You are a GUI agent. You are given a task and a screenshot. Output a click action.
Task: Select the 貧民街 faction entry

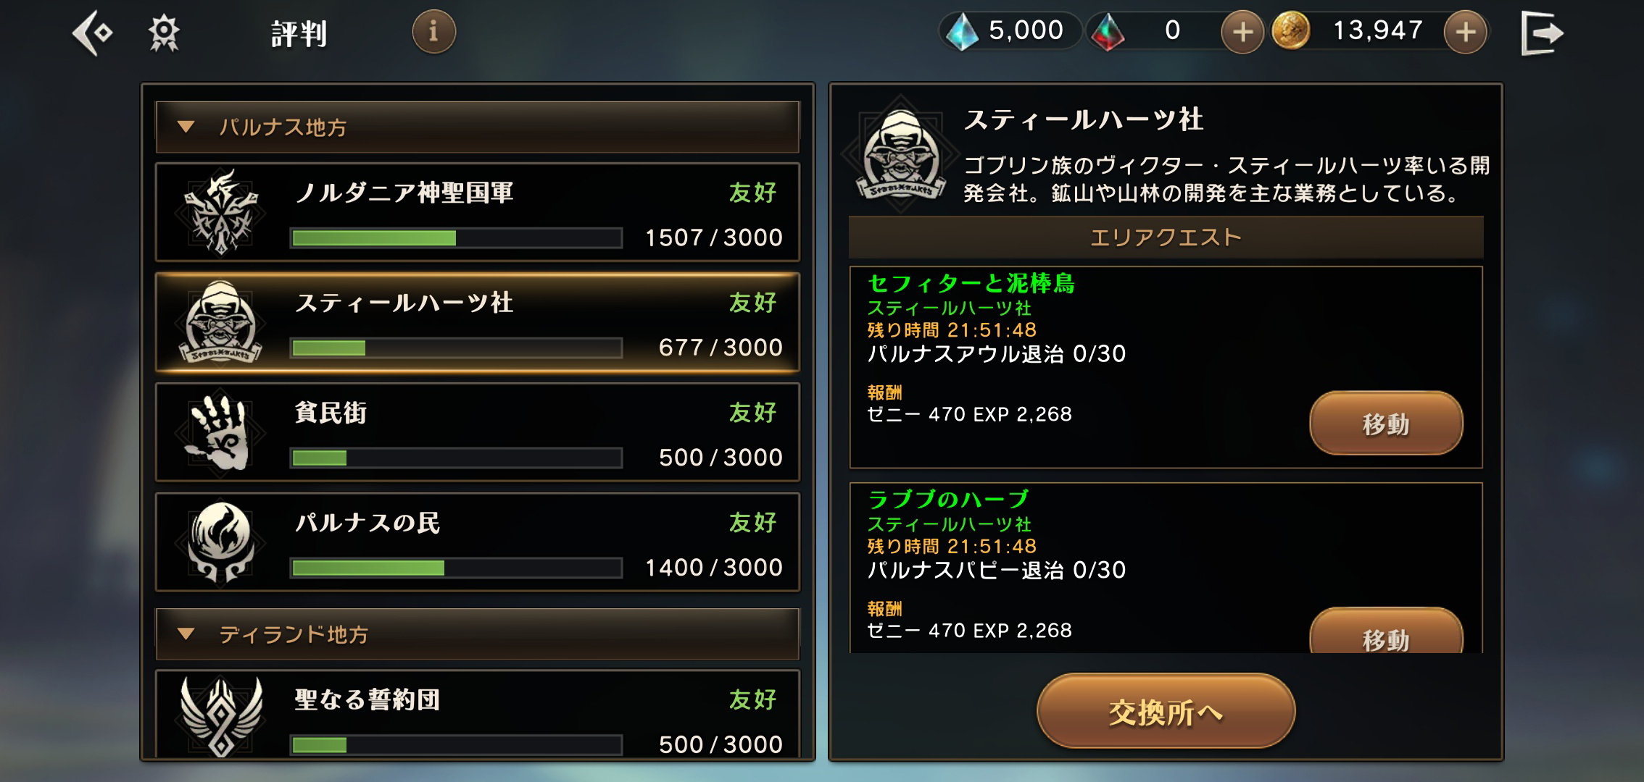pos(477,432)
